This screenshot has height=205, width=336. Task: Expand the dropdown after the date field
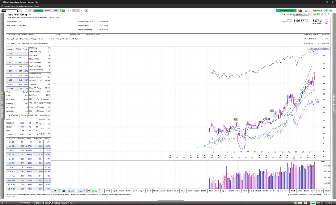click(x=86, y=11)
